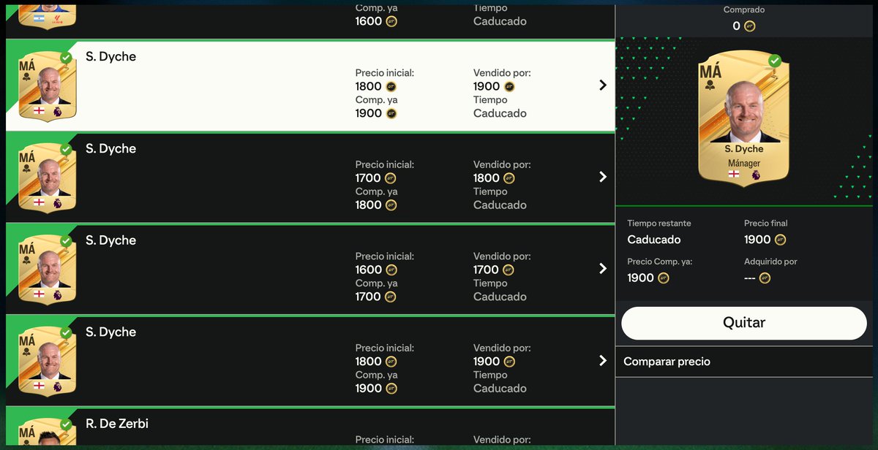The width and height of the screenshot is (878, 450).
Task: Click the Caducado label under Tiempo restante
Action: [654, 240]
